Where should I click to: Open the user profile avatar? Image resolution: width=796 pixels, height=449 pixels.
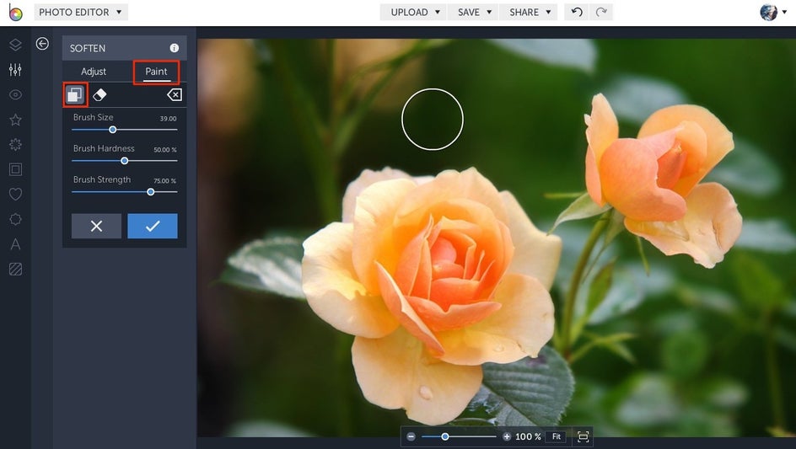point(768,12)
